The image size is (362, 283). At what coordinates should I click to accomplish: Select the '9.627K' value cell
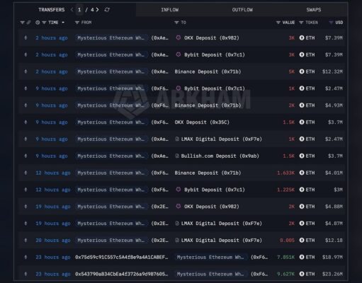285,274
